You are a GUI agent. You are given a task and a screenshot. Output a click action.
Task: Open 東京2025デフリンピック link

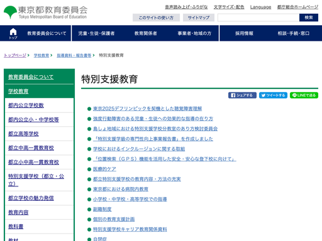pyautogui.click(x=147, y=109)
